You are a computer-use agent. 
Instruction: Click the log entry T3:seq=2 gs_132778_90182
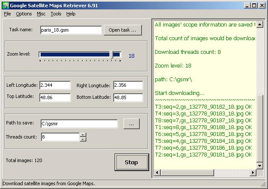pos(203,107)
